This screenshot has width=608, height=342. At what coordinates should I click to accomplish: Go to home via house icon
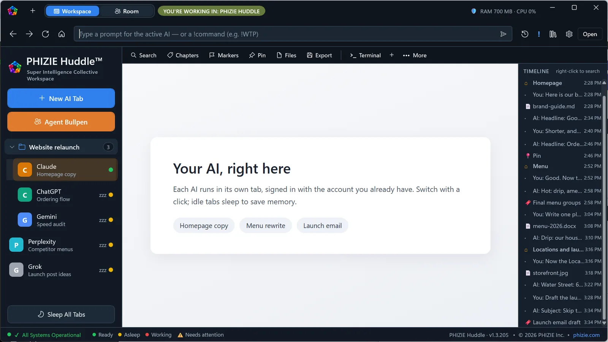[62, 34]
